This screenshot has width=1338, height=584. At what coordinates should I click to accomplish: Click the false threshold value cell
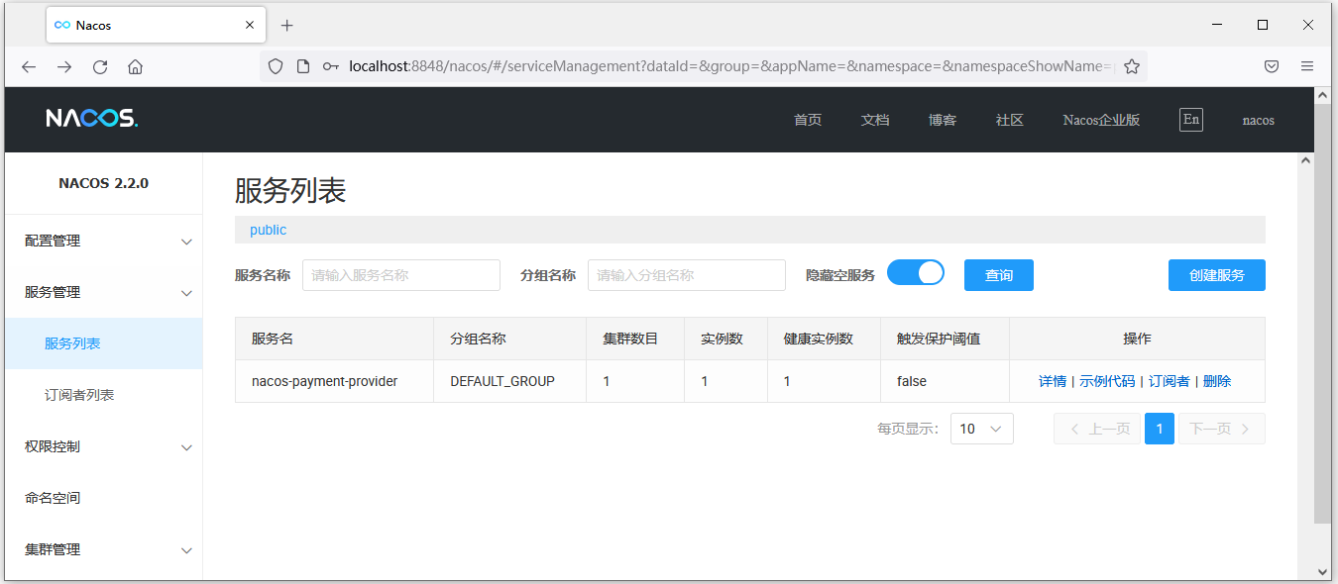click(x=946, y=381)
